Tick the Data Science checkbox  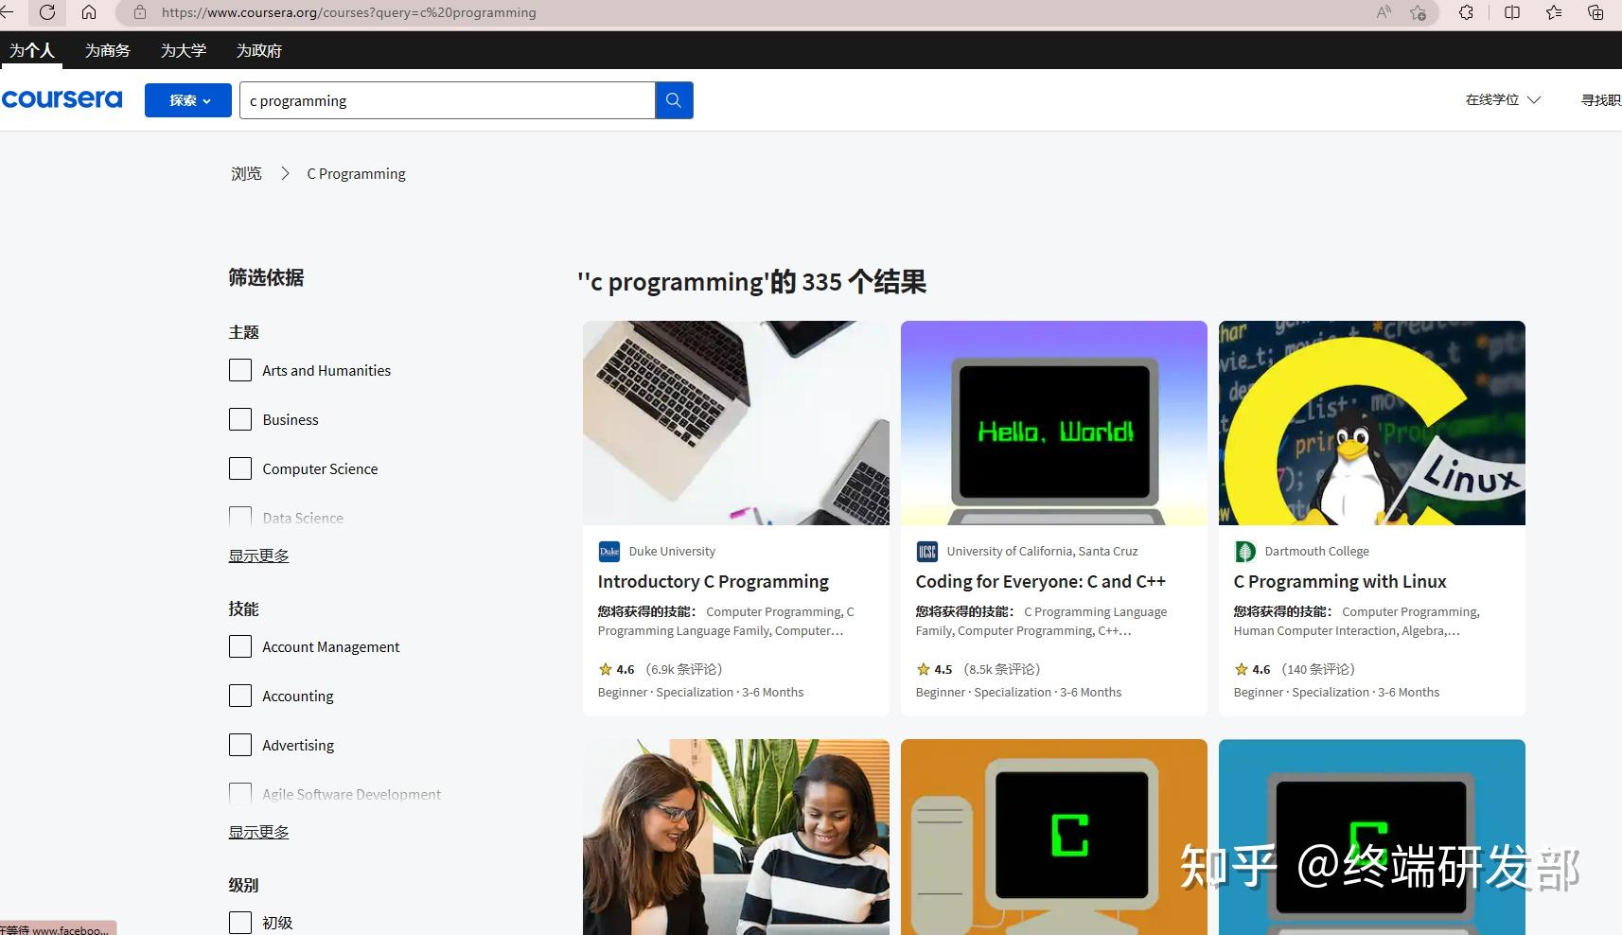coord(240,517)
